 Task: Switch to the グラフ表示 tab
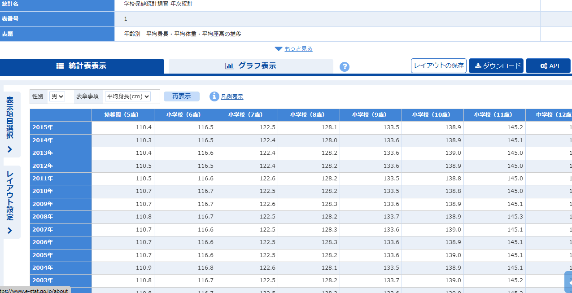[x=251, y=66]
